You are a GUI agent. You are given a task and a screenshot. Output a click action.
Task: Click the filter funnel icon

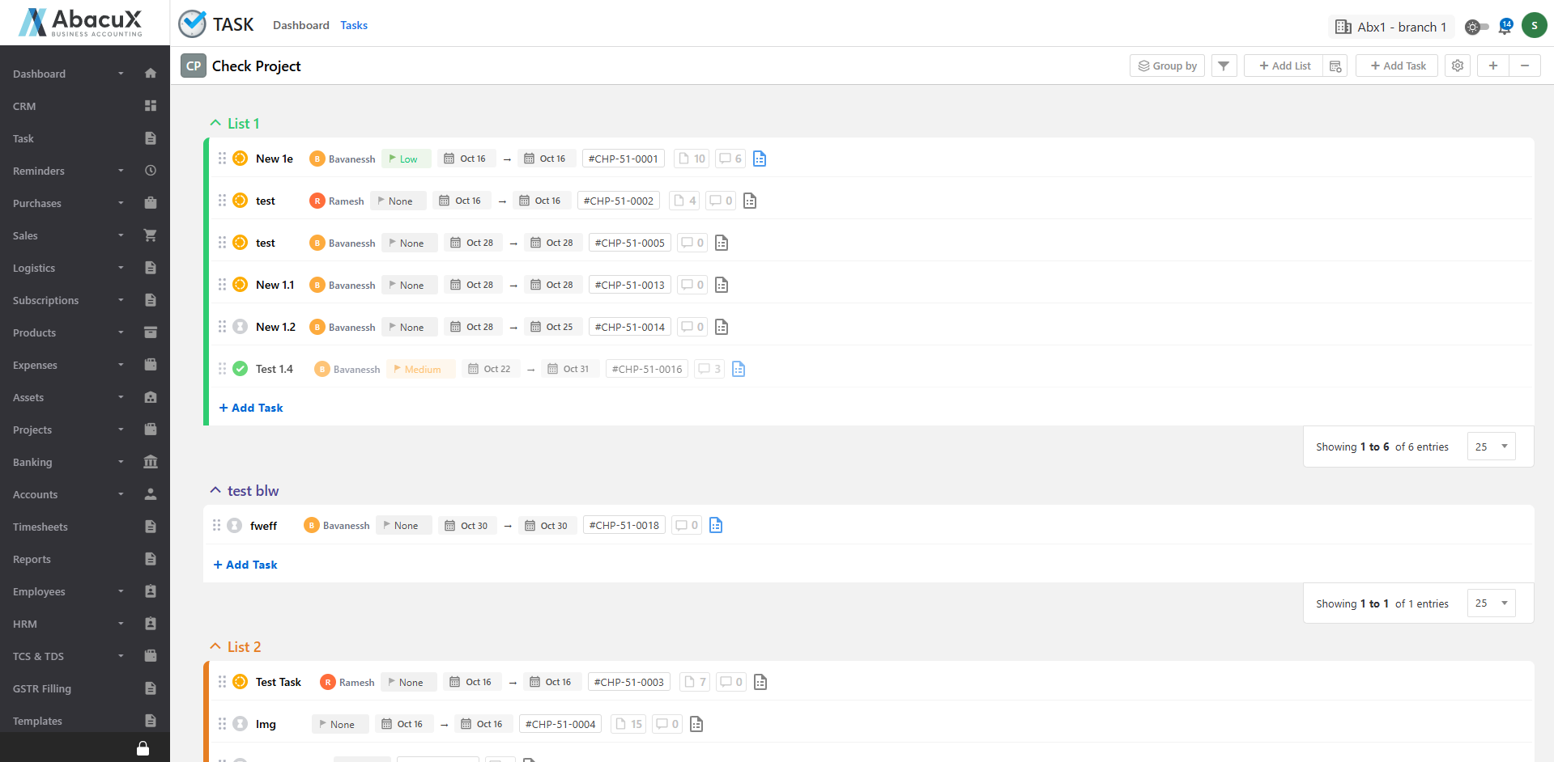coord(1224,66)
